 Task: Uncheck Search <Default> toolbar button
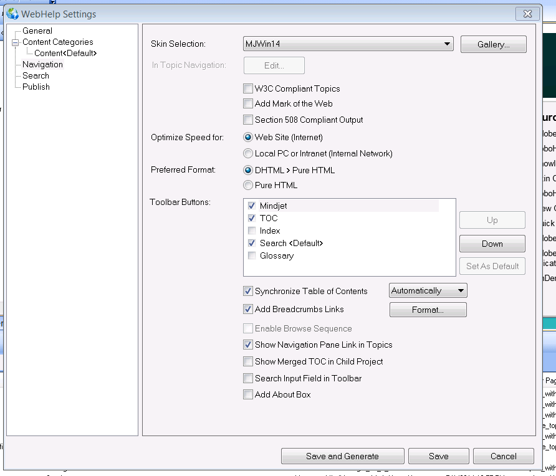[x=252, y=243]
